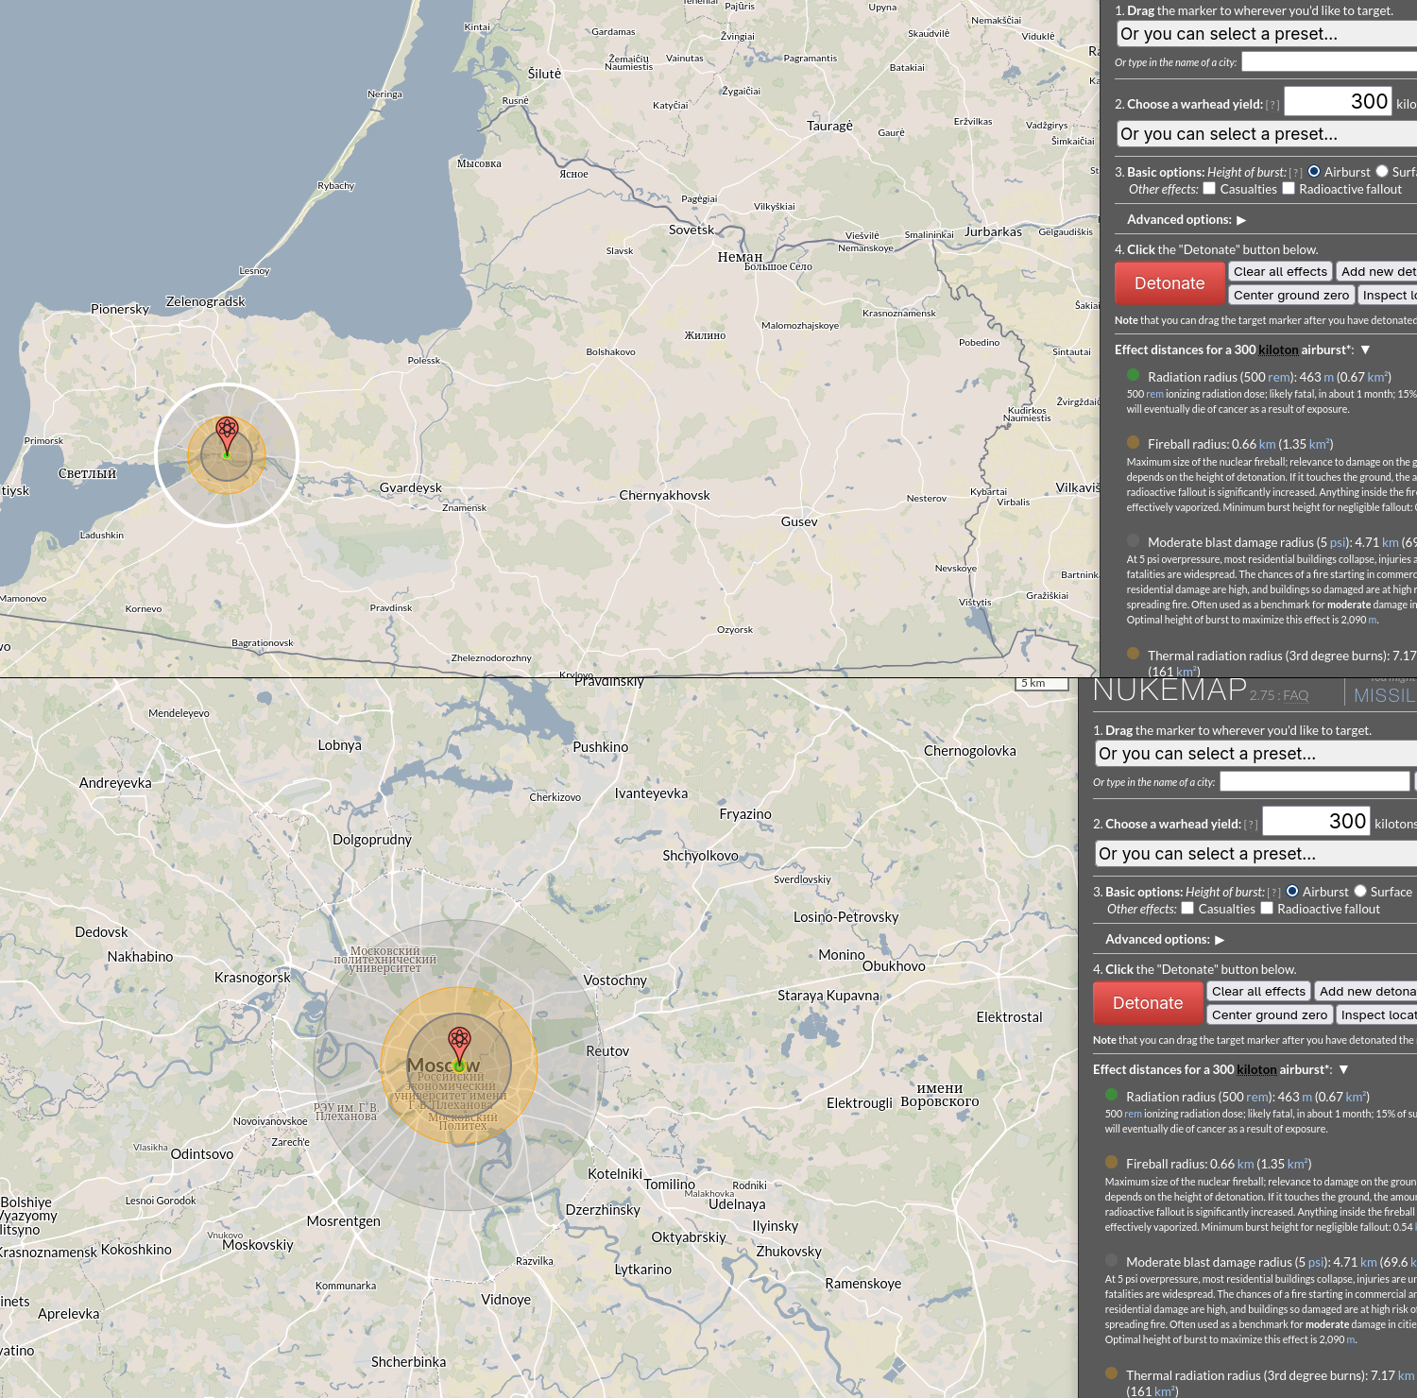Click the height of burst help [?] in lower window
The image size is (1417, 1398).
[x=1273, y=893]
